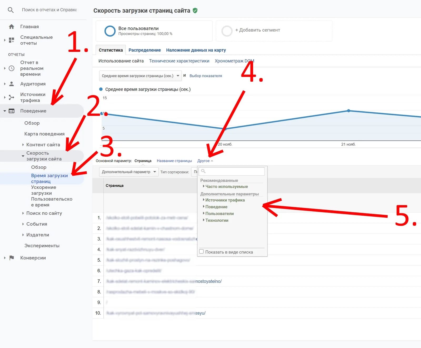421x348 pixels.
Task: Open the Другое dimension dropdown
Action: (x=205, y=161)
